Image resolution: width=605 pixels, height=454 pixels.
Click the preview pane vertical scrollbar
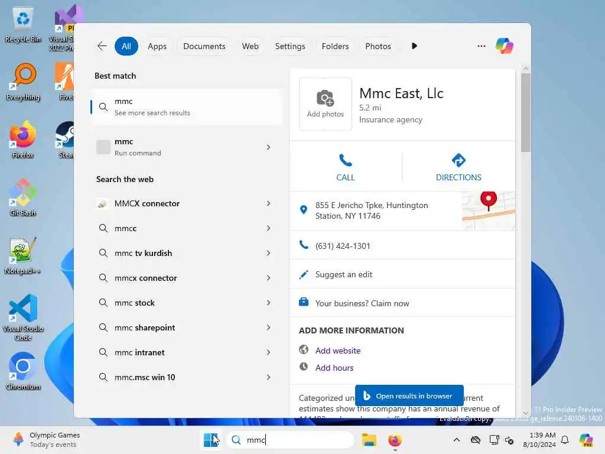click(525, 112)
